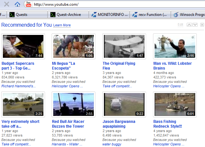The height and width of the screenshot is (147, 205).
Task: Open the Bass Fishing Redneck Style thumbnail
Action: (175, 104)
